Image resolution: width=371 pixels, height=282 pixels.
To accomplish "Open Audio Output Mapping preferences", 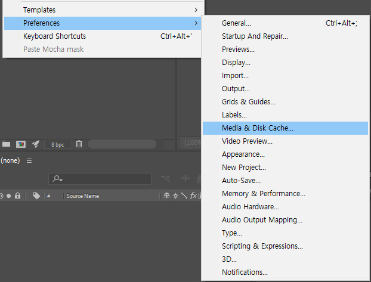I will [285, 220].
